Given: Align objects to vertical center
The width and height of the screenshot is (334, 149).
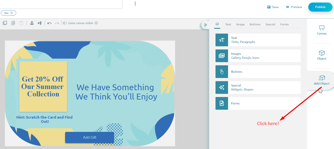Looking at the screenshot, I should [40, 23].
